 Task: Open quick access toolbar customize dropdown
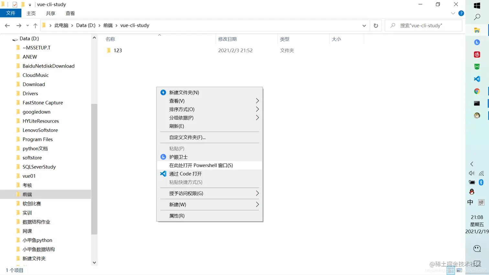[30, 5]
